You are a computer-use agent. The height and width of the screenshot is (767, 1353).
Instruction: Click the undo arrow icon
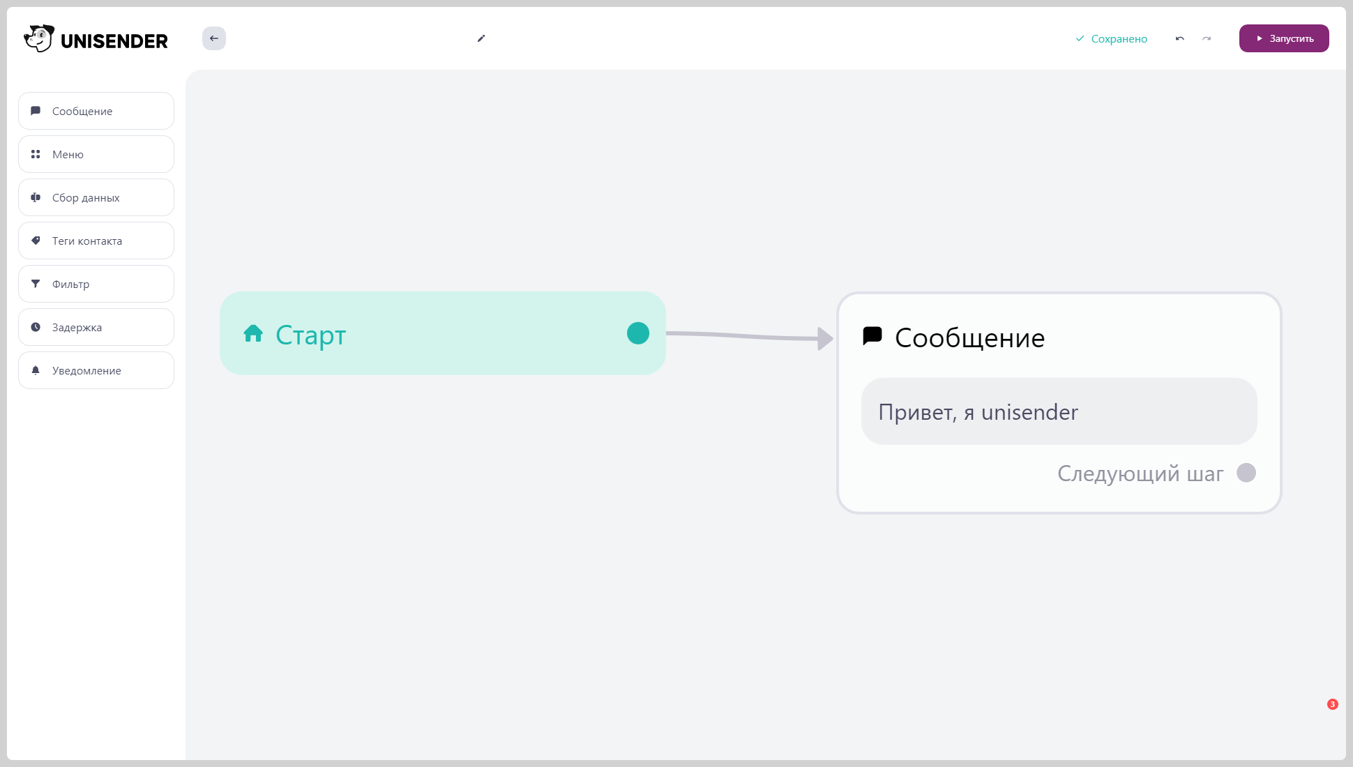point(1180,38)
